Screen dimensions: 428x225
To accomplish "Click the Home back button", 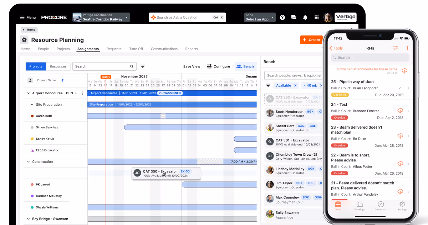I will 29,30.
